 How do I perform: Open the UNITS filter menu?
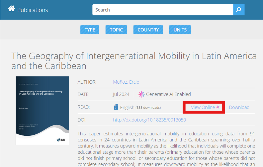pos(180,30)
